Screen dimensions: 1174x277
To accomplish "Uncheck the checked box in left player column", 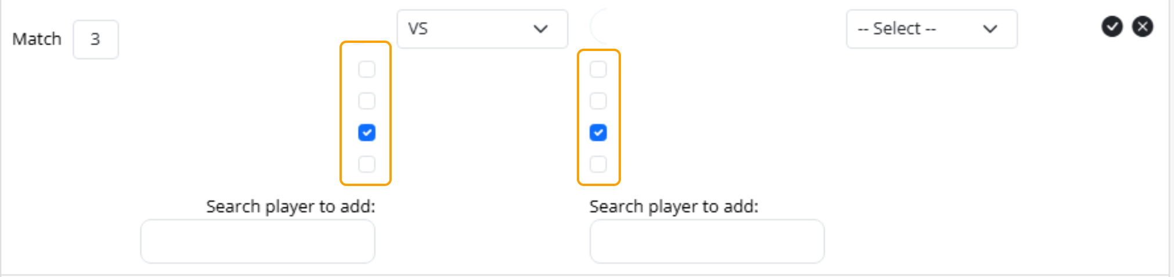I will pos(367,133).
